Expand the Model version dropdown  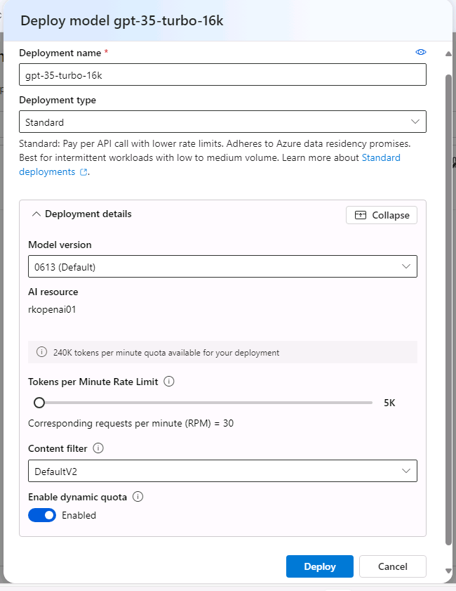(x=222, y=266)
